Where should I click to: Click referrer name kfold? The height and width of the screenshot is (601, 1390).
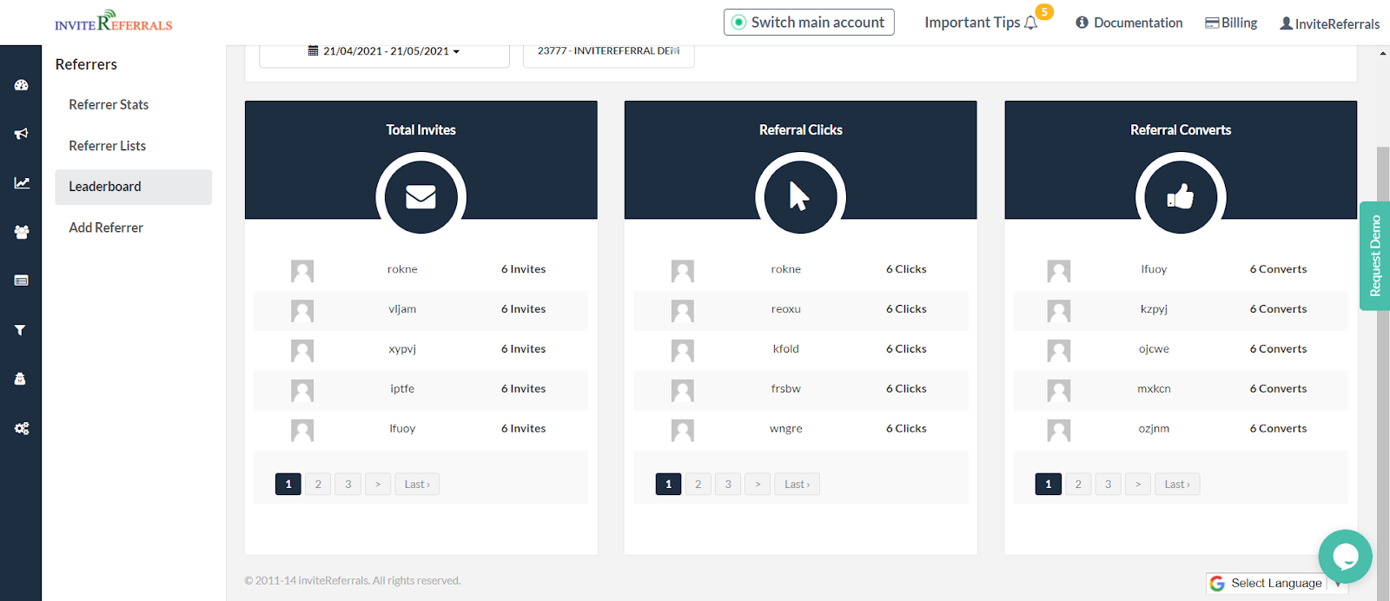pyautogui.click(x=786, y=349)
